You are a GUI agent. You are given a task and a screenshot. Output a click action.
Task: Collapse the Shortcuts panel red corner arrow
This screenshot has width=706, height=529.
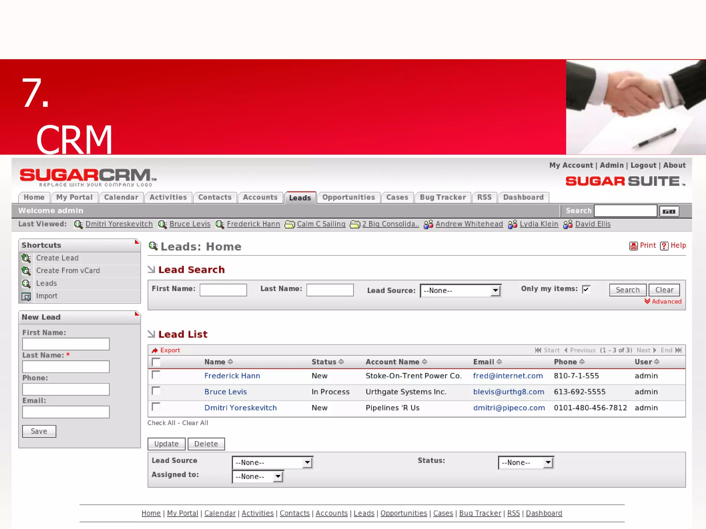point(137,242)
